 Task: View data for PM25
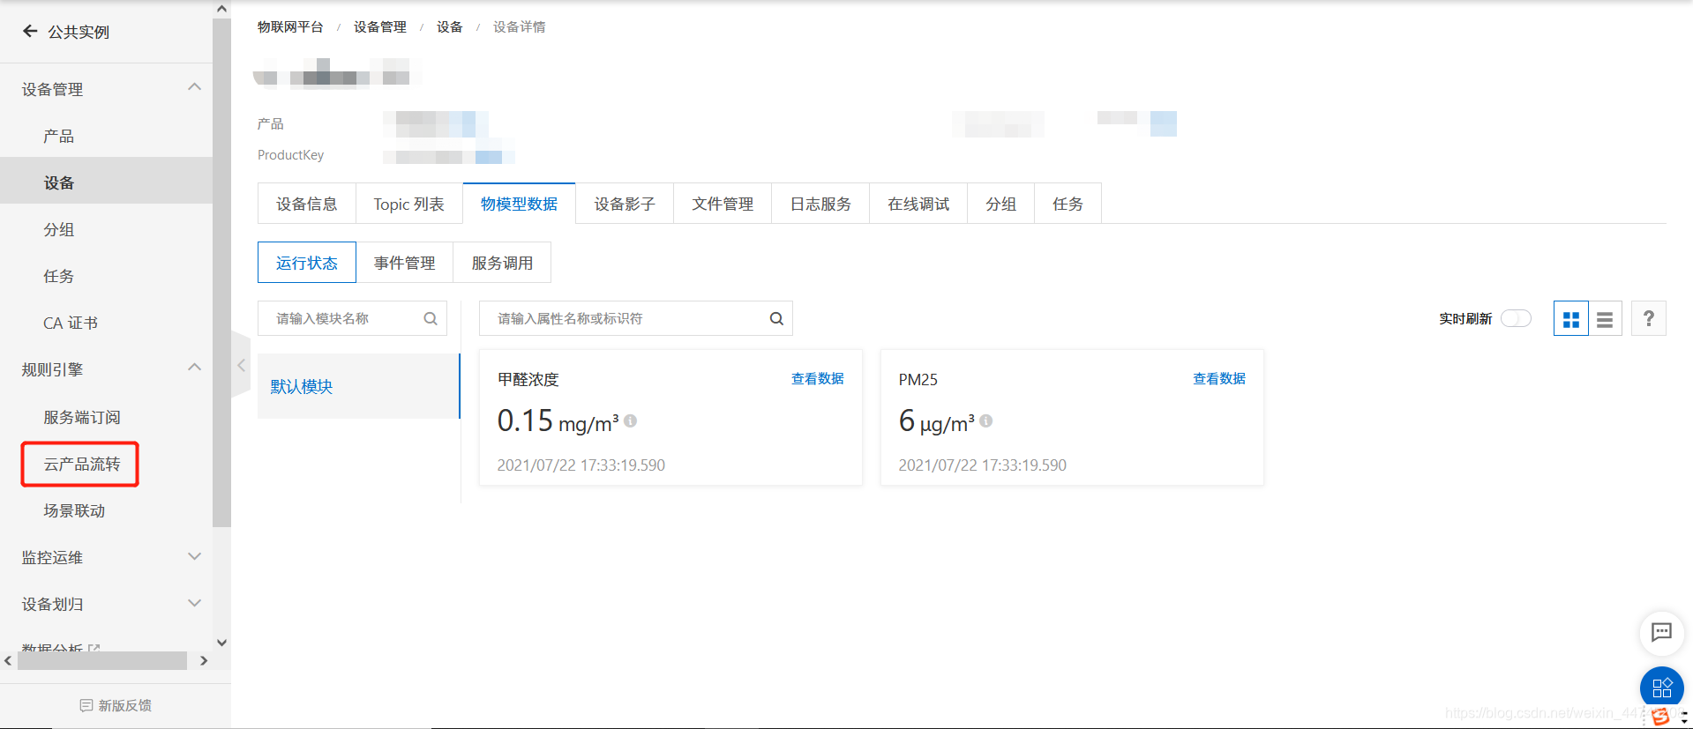(x=1219, y=378)
